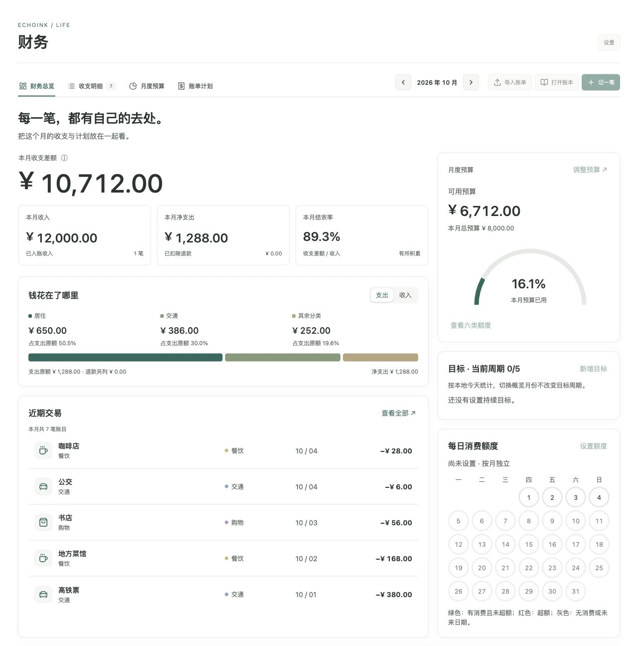Select day 4 in the calendar
The height and width of the screenshot is (646, 638).
(x=599, y=497)
